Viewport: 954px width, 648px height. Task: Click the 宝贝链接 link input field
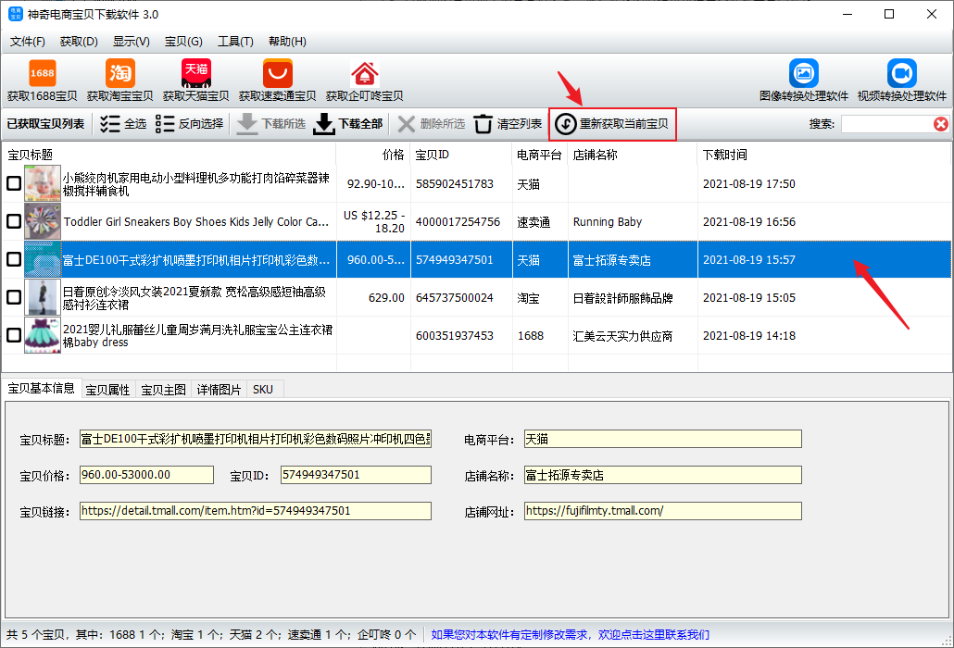tap(256, 511)
